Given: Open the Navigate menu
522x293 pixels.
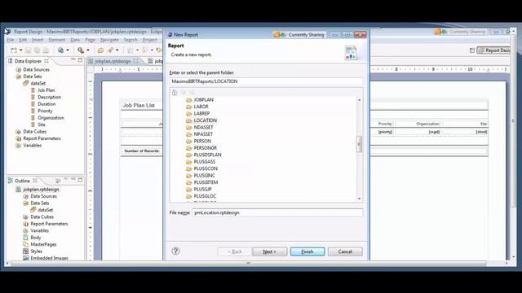Looking at the screenshot, I should pos(109,40).
